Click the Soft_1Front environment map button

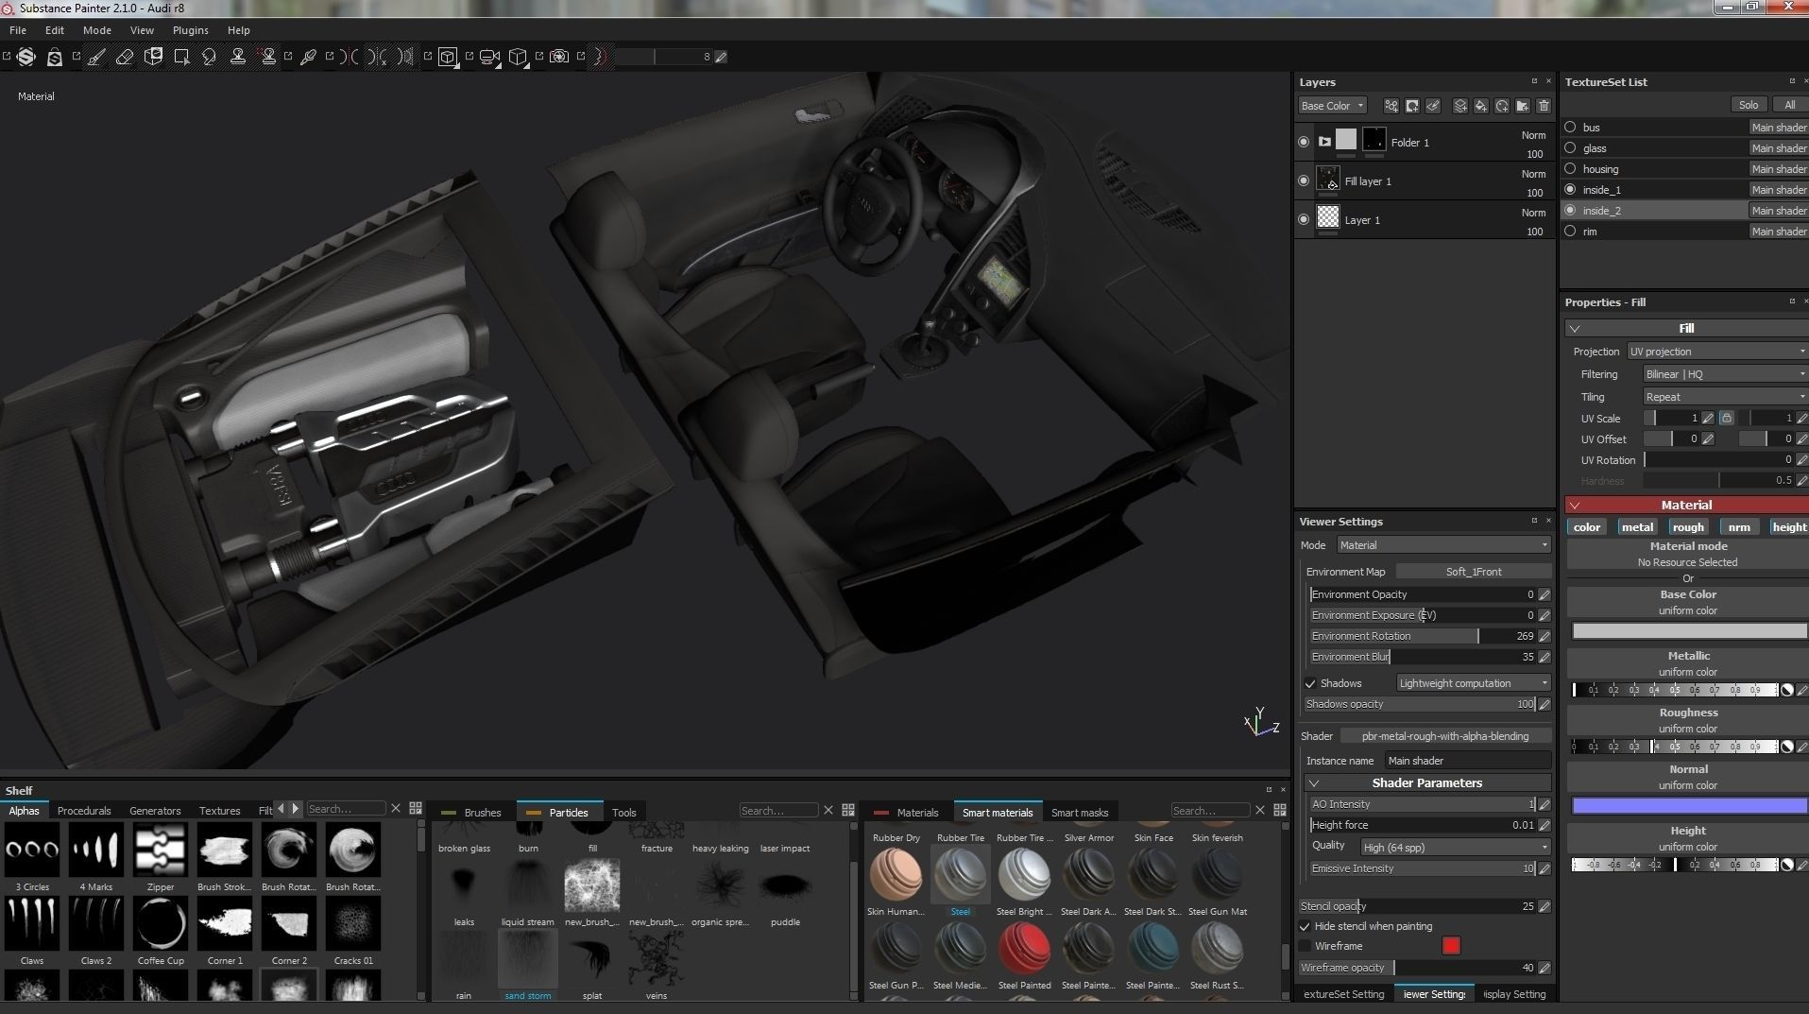tap(1474, 572)
